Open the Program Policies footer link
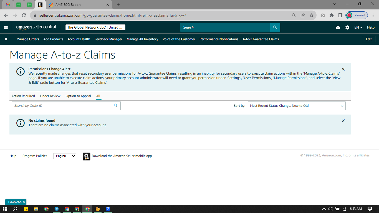Viewport: 379px width, 213px height. [35, 156]
